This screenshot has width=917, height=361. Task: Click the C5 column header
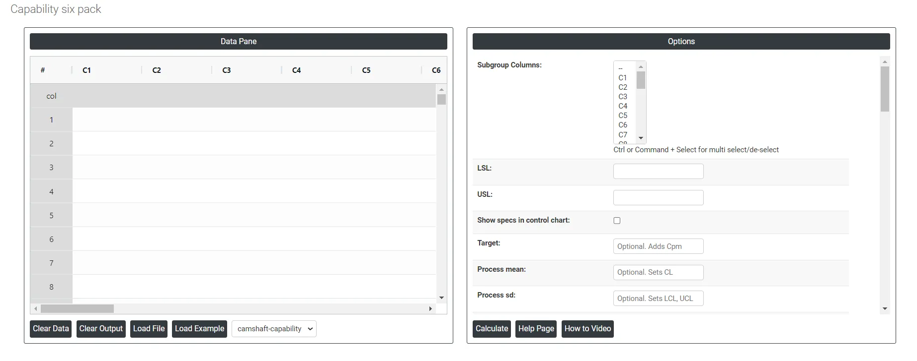[x=387, y=70]
